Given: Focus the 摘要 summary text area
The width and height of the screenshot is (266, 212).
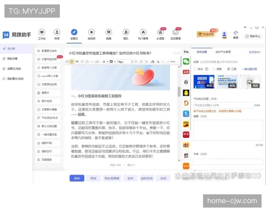Looking at the screenshot, I should coord(228,130).
